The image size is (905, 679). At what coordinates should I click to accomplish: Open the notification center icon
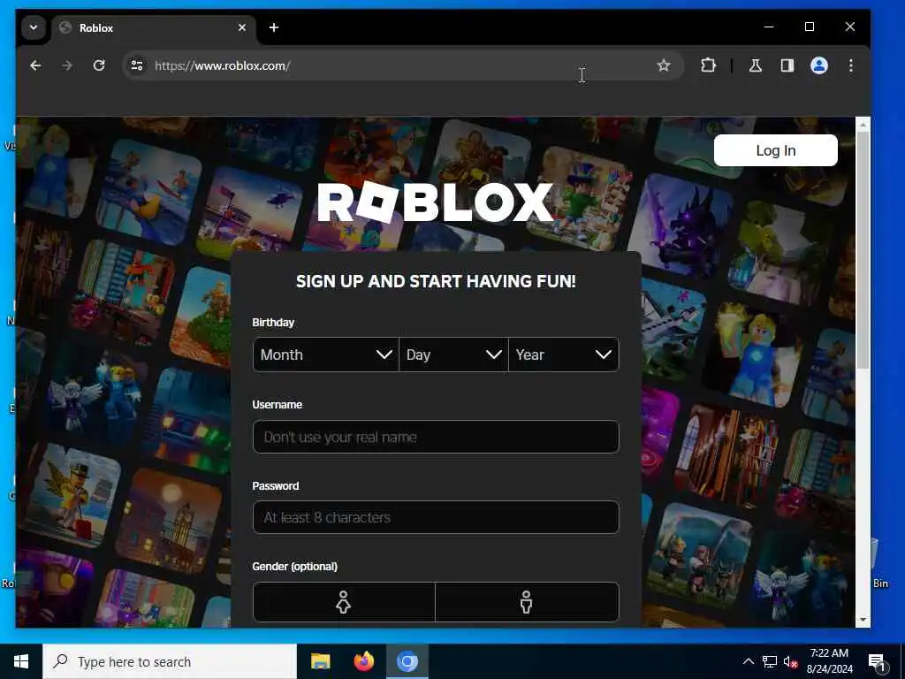point(878,661)
